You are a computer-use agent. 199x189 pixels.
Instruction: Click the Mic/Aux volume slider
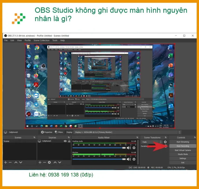[x=99, y=159]
